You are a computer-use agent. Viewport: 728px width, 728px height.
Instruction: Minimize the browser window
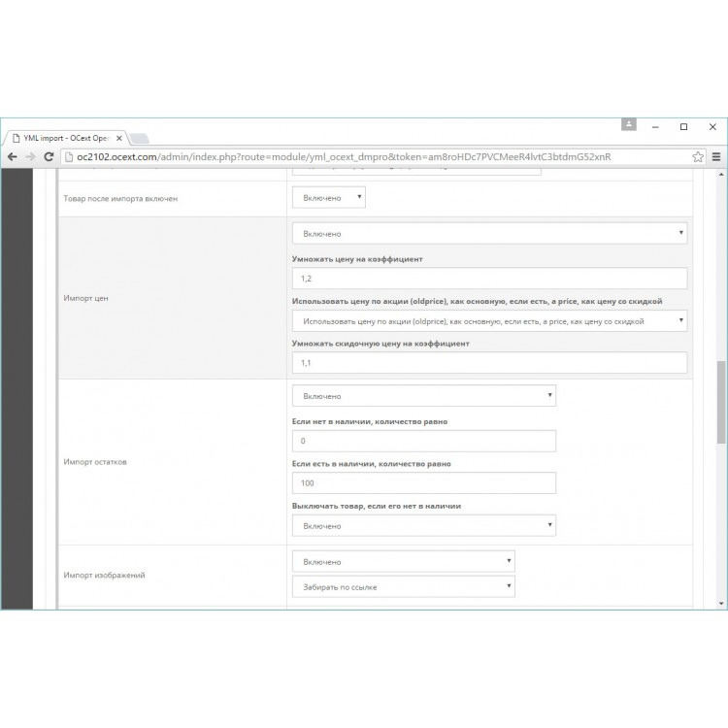tap(655, 127)
